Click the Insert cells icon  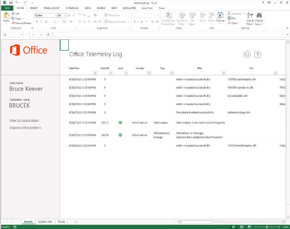[203, 15]
